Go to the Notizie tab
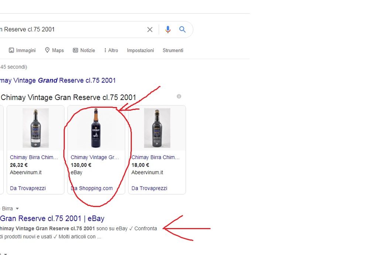369x255 pixels. coord(84,50)
